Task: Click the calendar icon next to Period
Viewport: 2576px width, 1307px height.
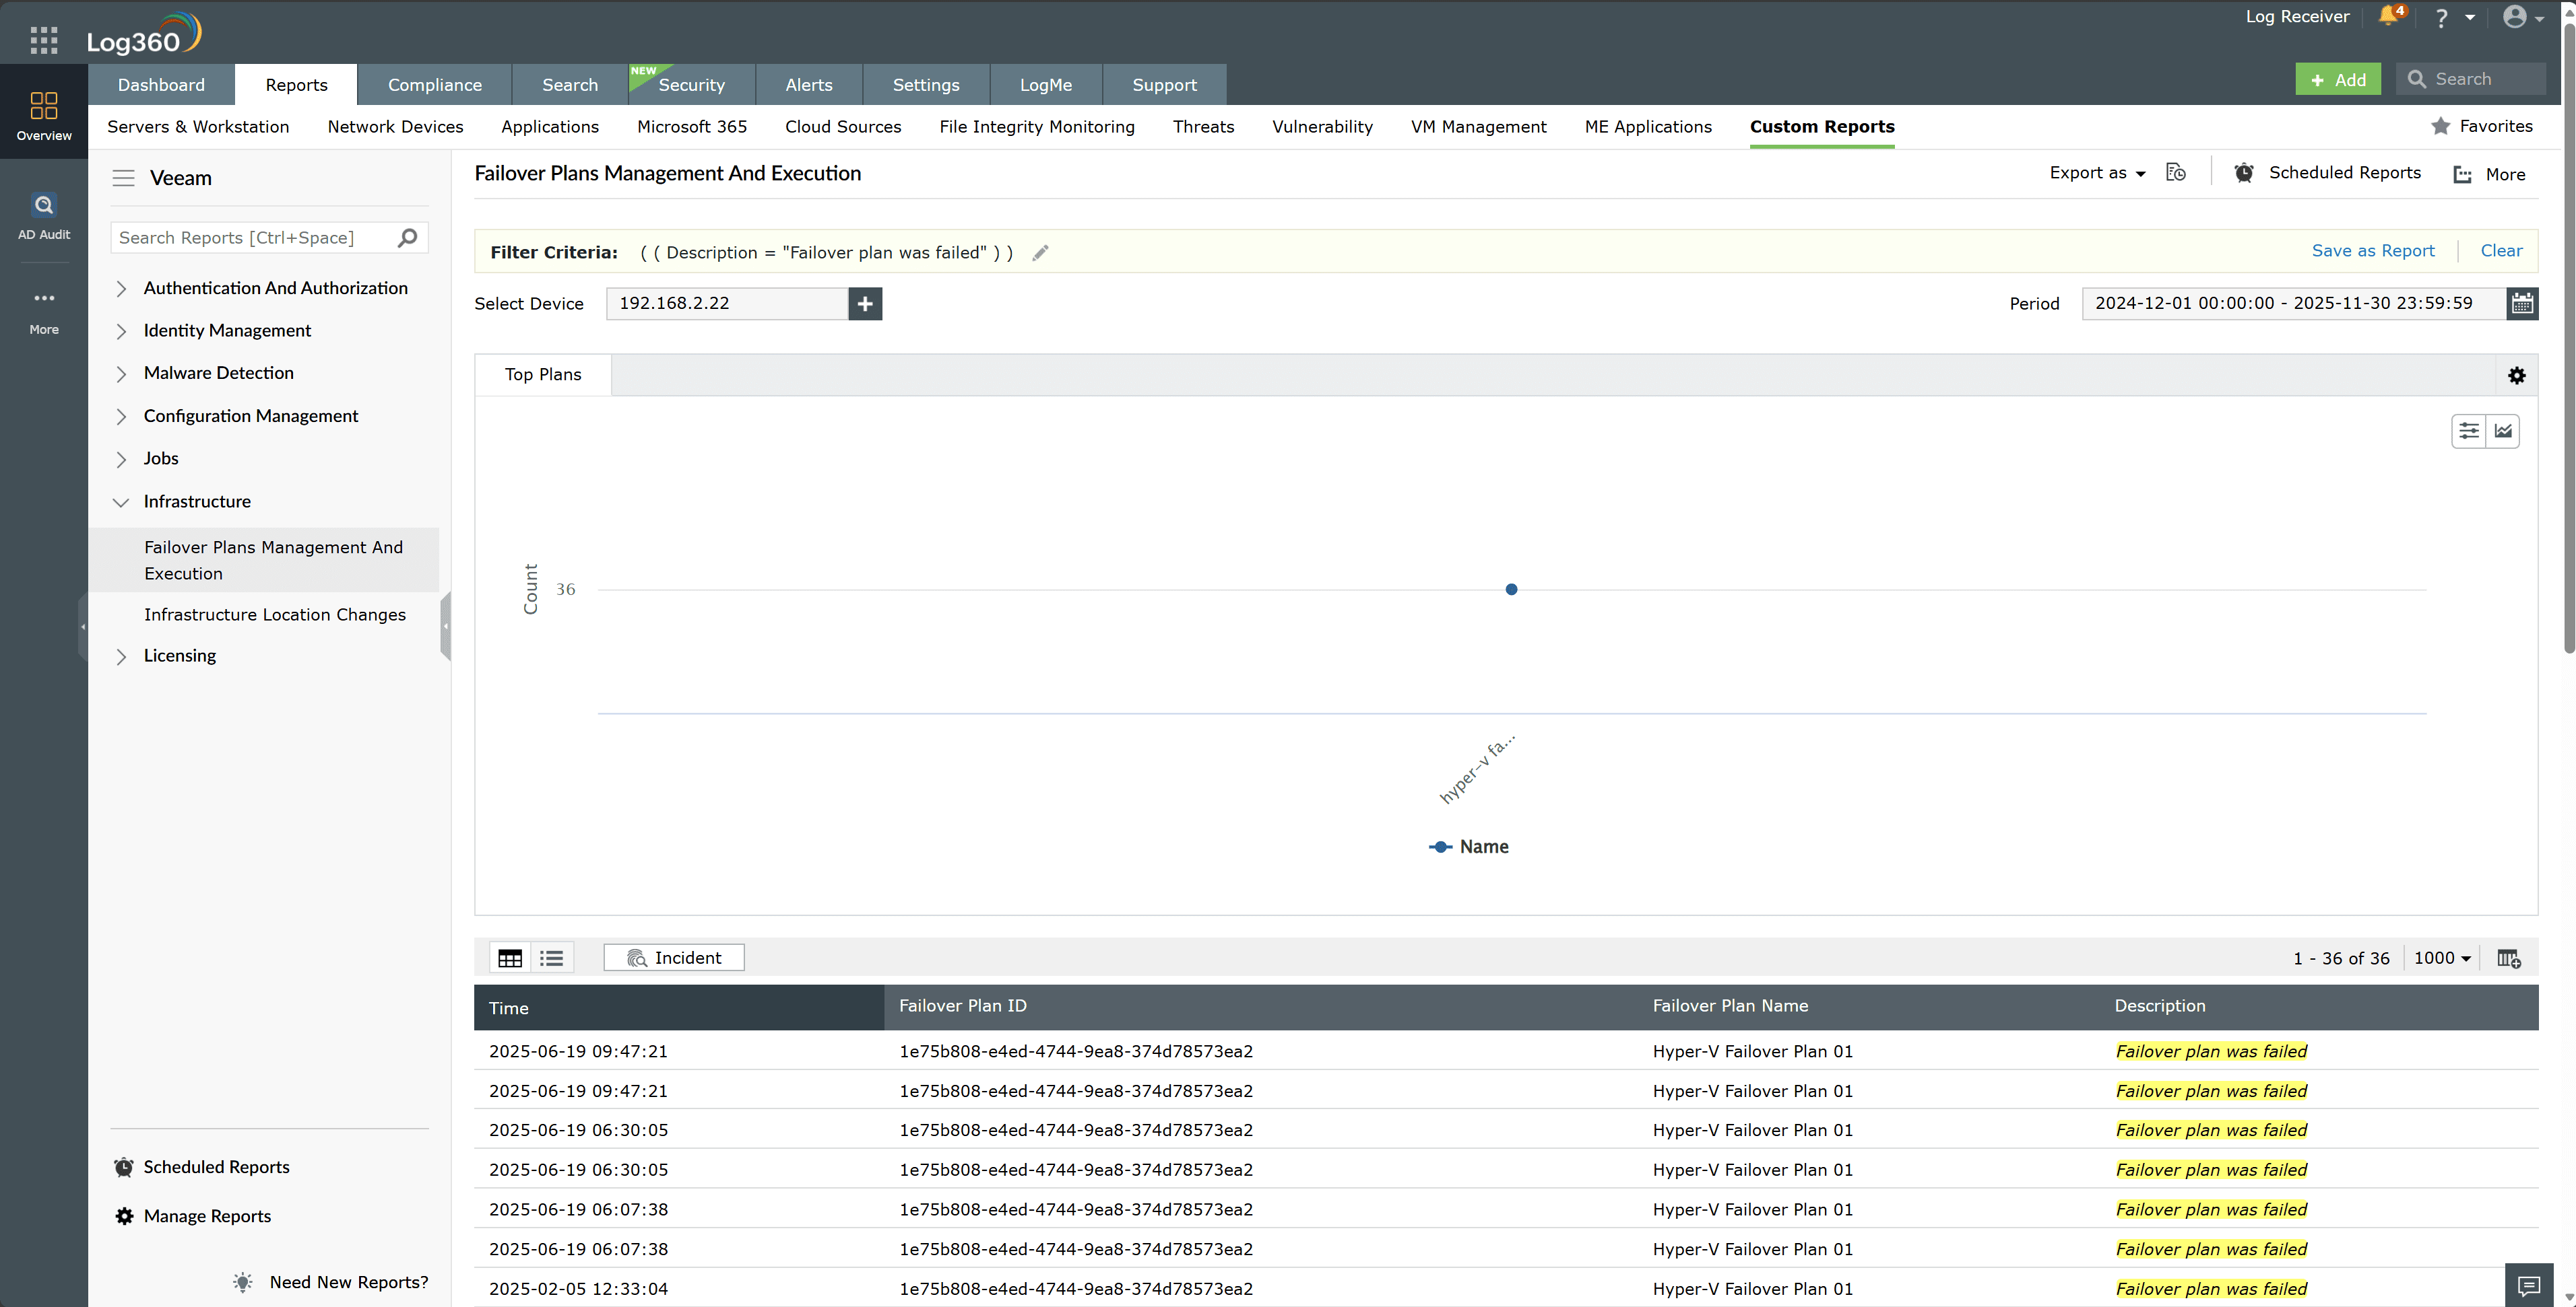Action: click(2522, 303)
